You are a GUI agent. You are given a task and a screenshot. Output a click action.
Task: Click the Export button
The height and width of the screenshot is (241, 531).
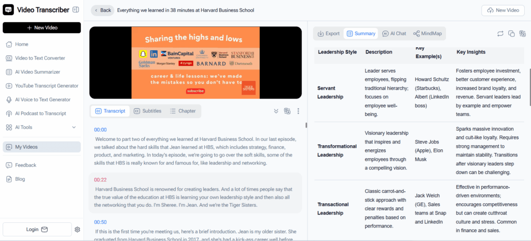pos(328,34)
